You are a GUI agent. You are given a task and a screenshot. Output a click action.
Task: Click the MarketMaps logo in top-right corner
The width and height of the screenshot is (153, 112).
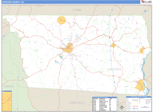(x=146, y=2)
